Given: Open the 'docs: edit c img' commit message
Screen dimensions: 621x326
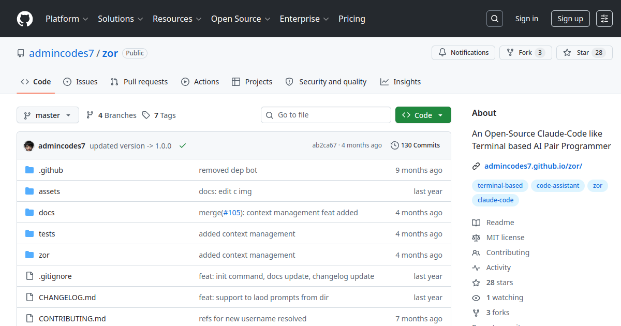Looking at the screenshot, I should (225, 191).
